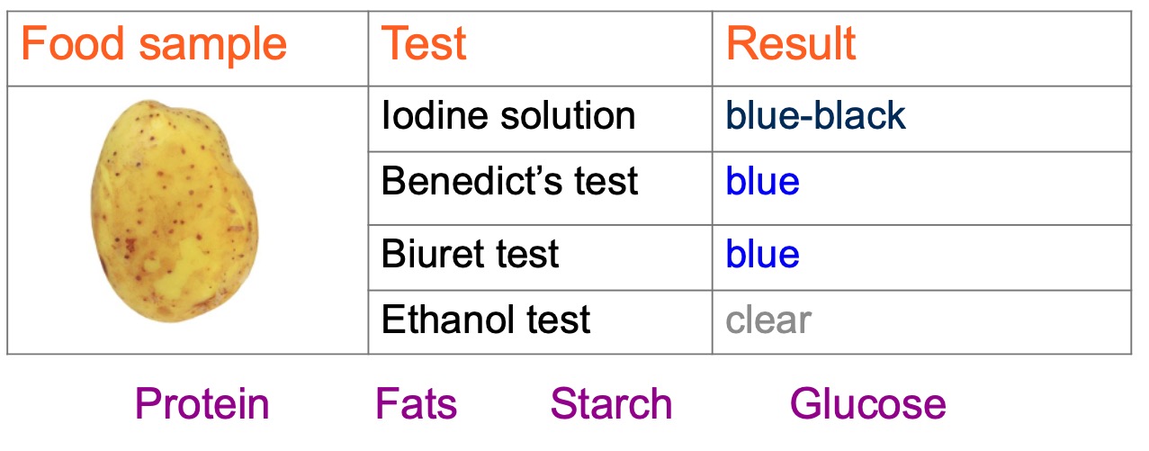The image size is (1149, 451).
Task: Click 'blue' result in Biuret test row
Action: [762, 254]
